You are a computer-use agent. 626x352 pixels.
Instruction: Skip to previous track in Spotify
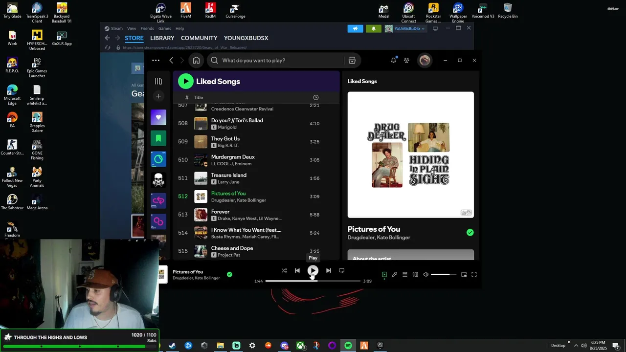point(297,270)
